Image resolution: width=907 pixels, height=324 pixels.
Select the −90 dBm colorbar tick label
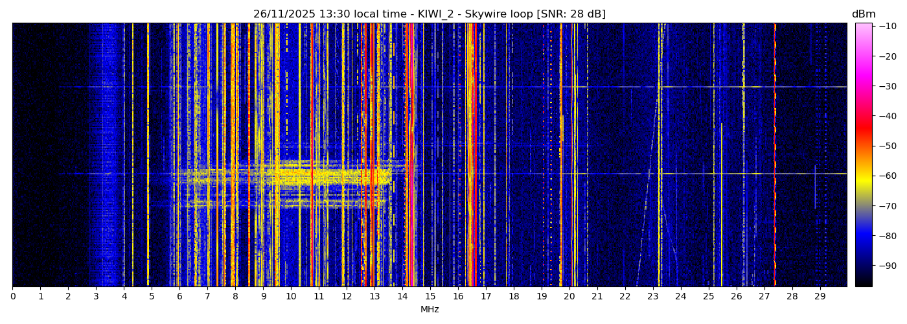[x=888, y=266]
